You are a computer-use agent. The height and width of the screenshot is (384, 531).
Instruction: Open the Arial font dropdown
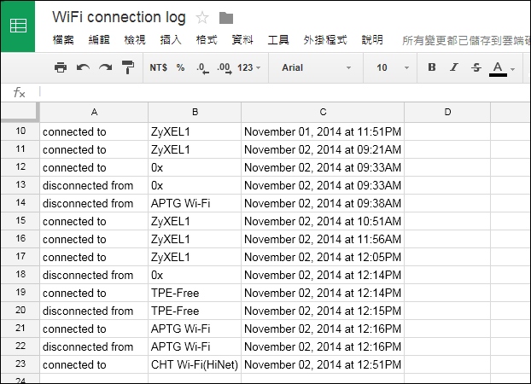[x=316, y=67]
